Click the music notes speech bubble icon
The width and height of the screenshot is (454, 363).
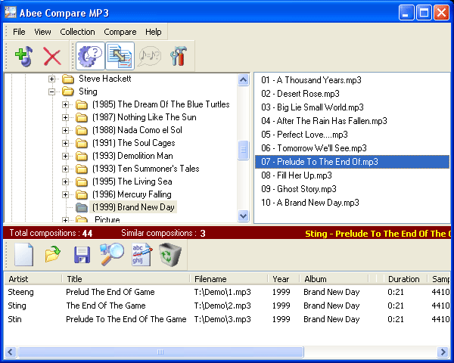(x=149, y=56)
